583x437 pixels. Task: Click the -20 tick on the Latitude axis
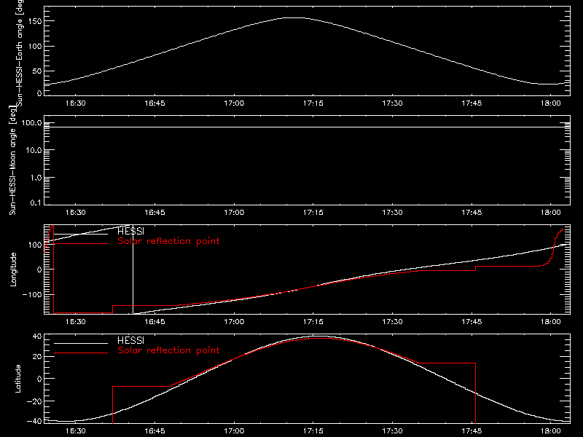pos(34,401)
